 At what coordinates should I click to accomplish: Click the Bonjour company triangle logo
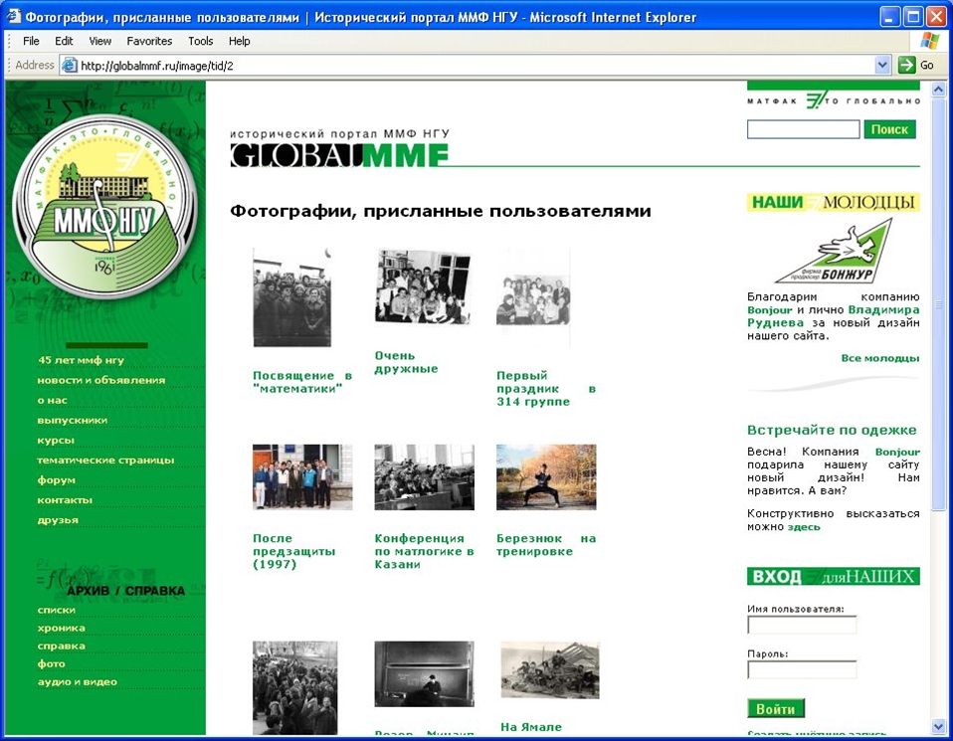coord(834,253)
